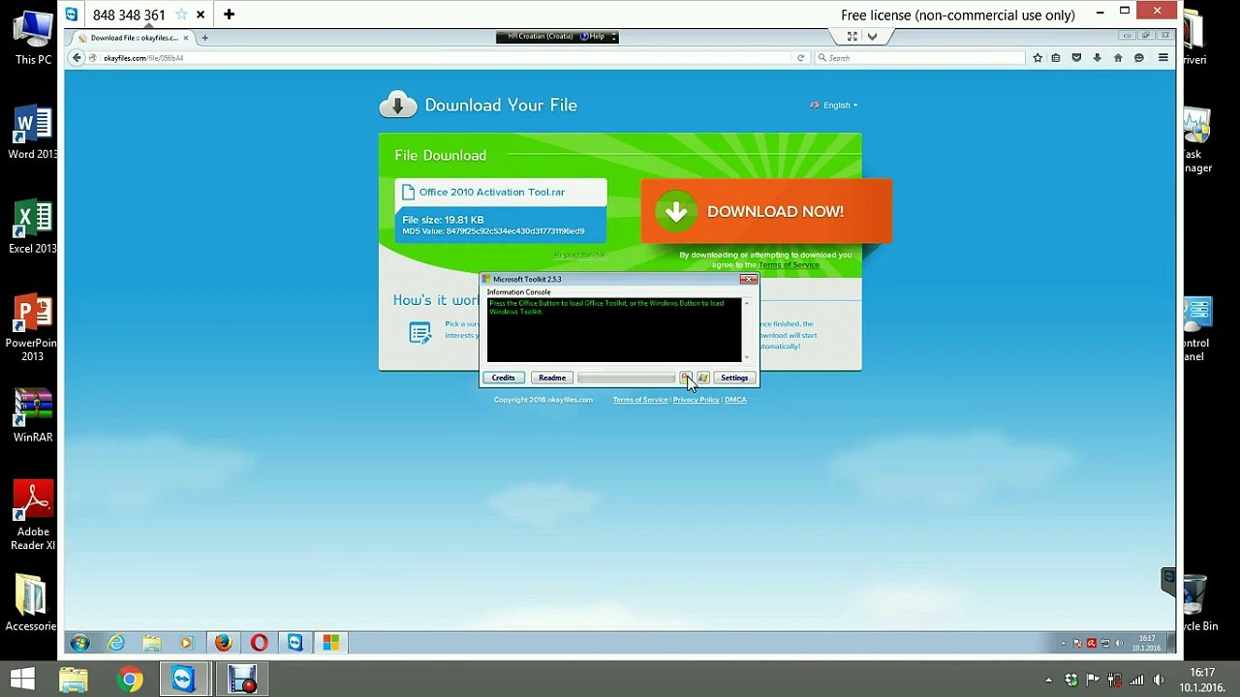This screenshot has height=697, width=1240.
Task: Open Excel 2013 desktop shortcut
Action: pyautogui.click(x=33, y=227)
